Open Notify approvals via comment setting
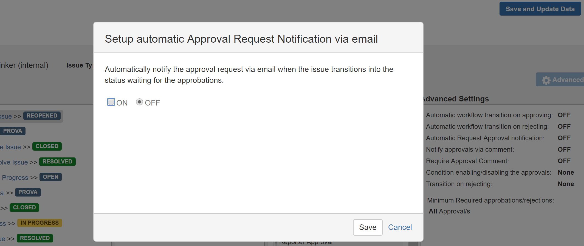Viewport: 584px width, 246px height. (470, 150)
